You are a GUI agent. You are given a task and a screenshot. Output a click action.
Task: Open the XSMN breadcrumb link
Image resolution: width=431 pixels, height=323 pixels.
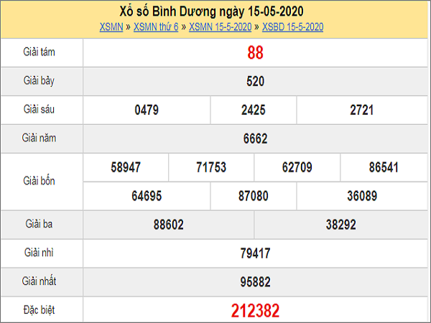111,27
